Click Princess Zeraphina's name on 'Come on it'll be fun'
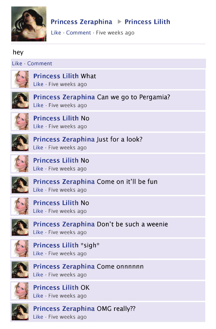The width and height of the screenshot is (216, 329). click(x=64, y=182)
